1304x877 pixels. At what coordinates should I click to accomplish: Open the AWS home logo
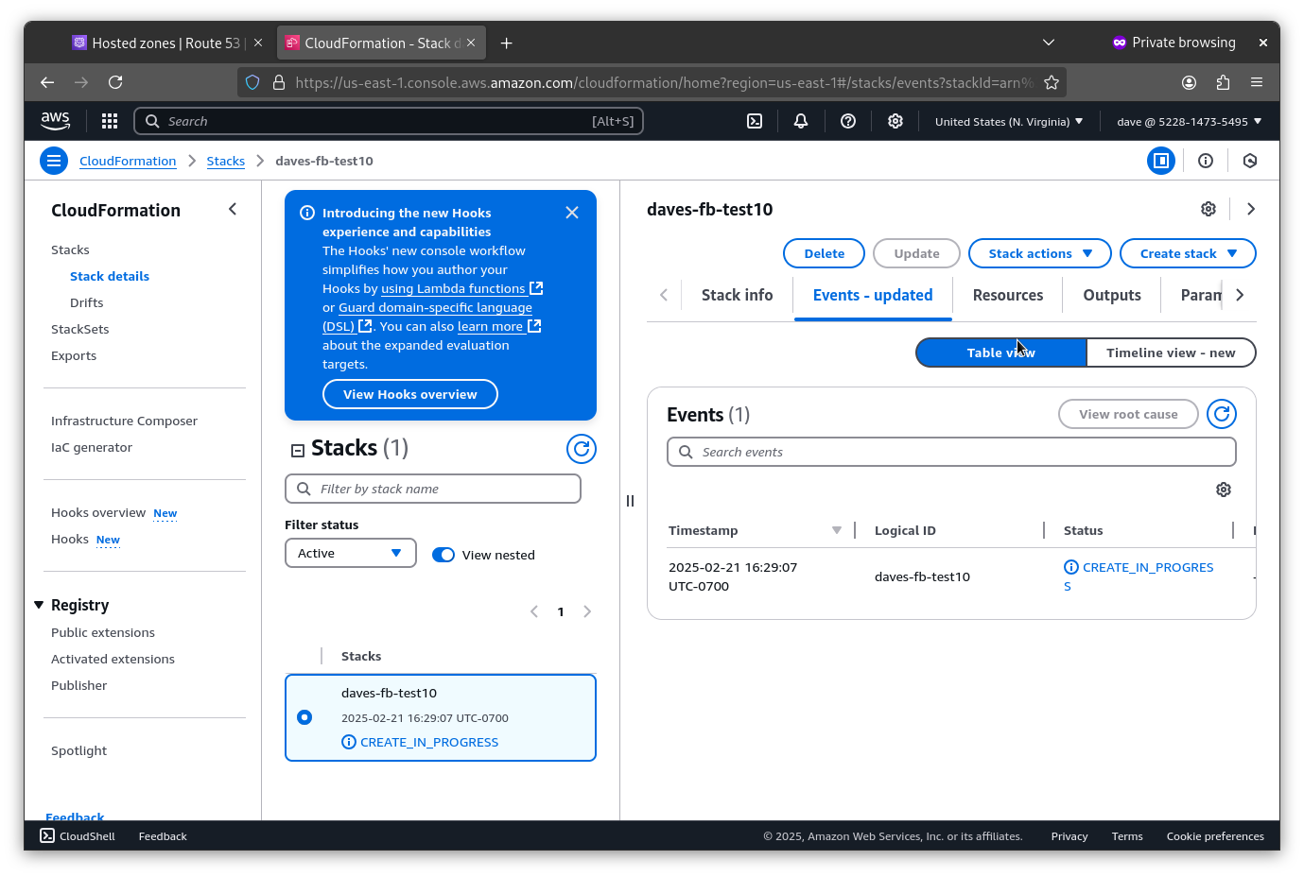pos(55,121)
